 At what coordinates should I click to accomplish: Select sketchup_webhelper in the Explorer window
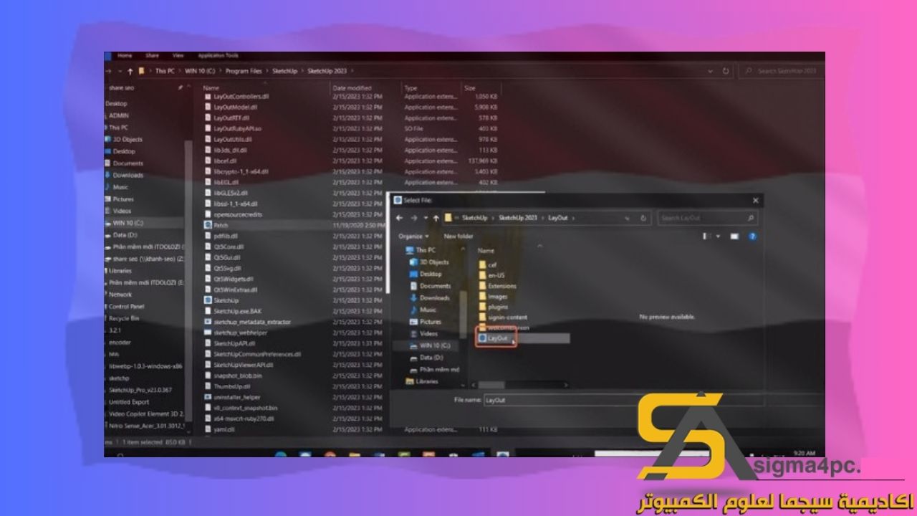coord(235,333)
